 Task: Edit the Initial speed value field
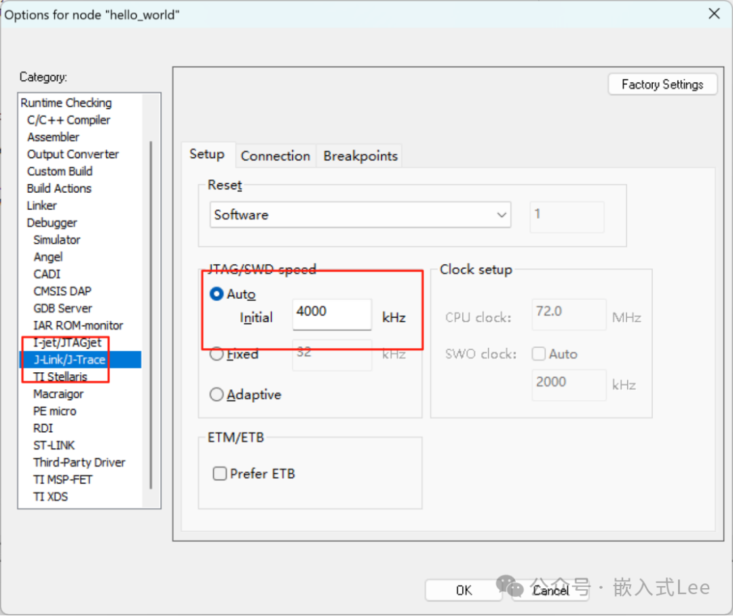[331, 314]
